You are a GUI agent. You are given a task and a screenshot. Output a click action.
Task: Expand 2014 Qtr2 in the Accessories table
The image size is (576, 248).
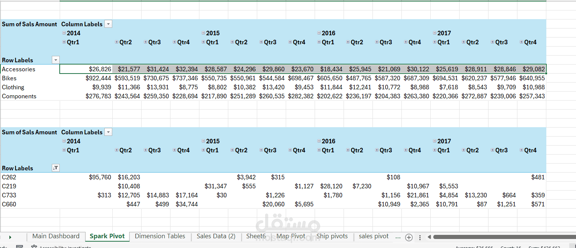tap(116, 42)
